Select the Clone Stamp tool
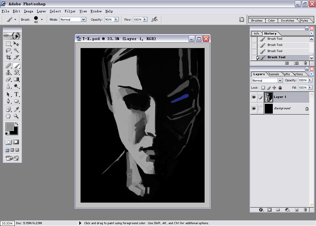316x226 pixels. pos(8,72)
